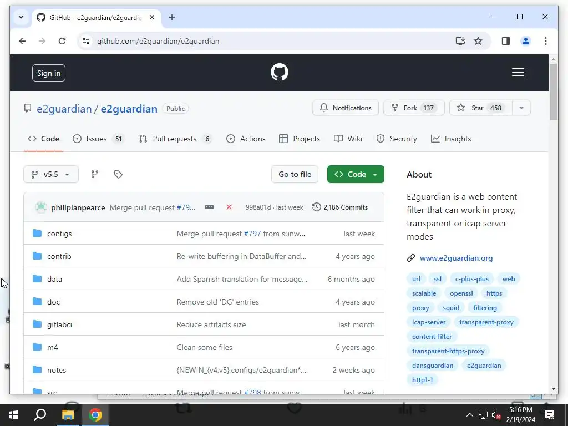
Task: Open www.e2guardian.org website link
Action: pos(456,258)
